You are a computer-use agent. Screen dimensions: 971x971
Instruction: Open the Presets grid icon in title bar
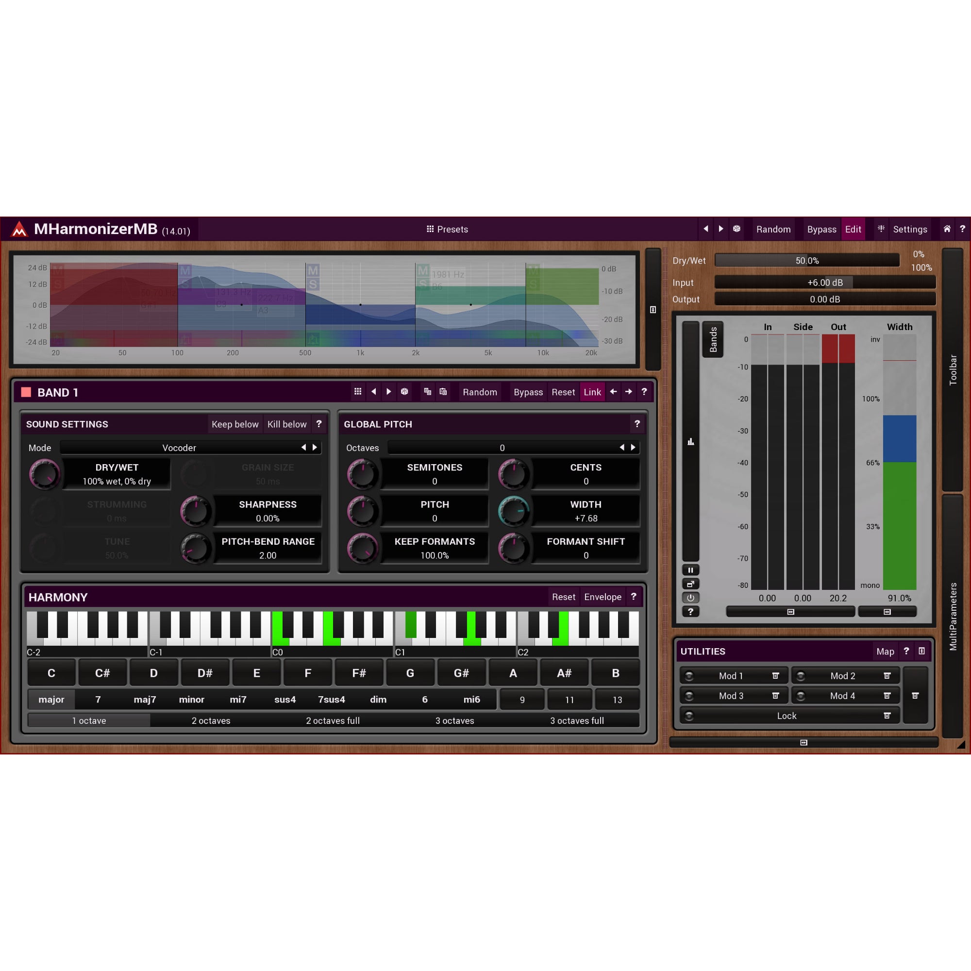coord(430,229)
